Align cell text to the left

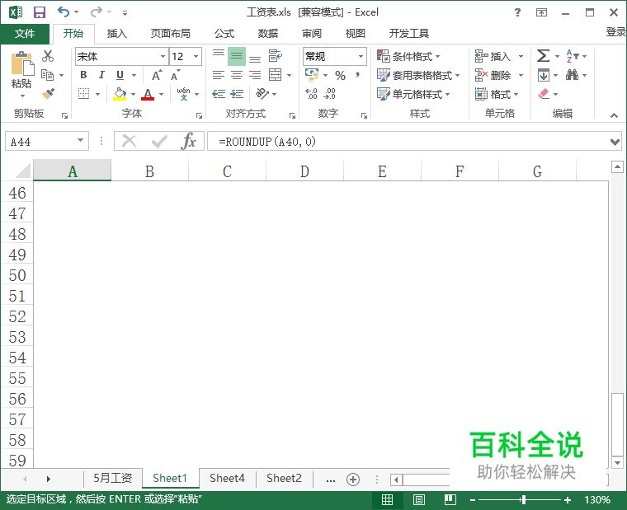pos(219,75)
